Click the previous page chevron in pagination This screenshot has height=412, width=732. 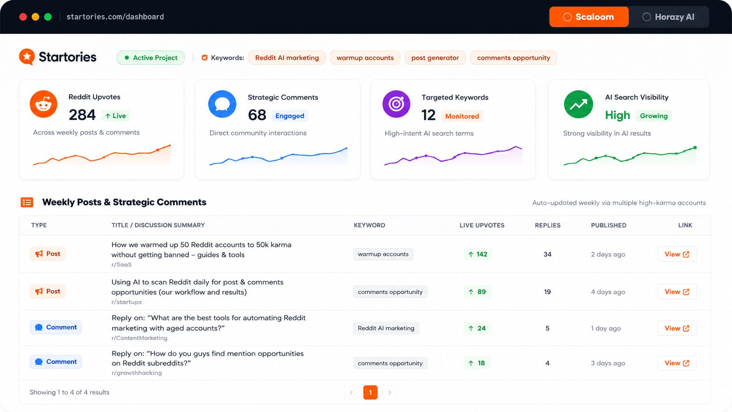pos(351,392)
